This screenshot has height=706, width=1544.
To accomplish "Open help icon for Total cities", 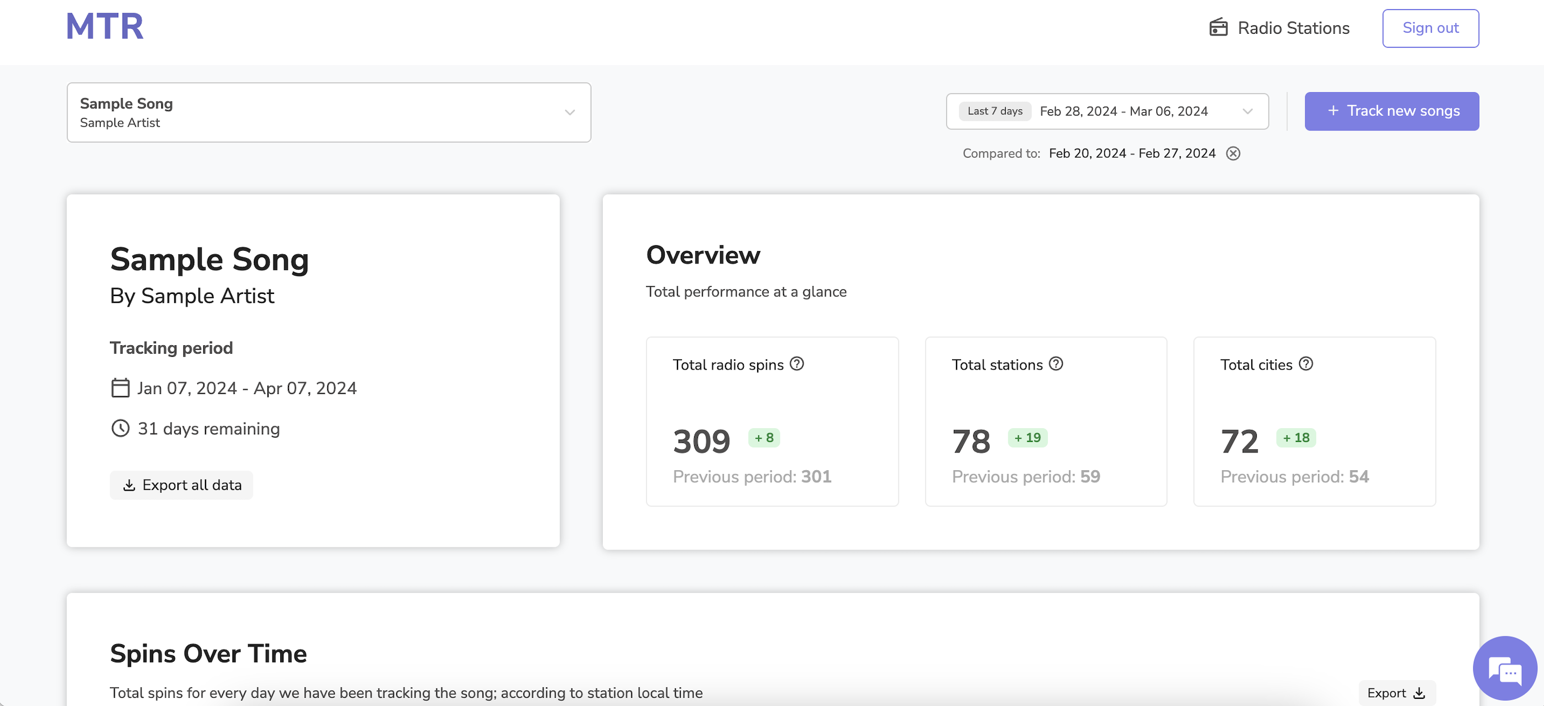I will coord(1305,364).
